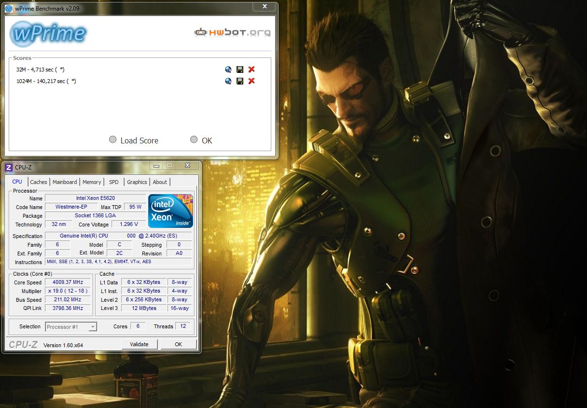587x408 pixels.
Task: Click the 1024M - 140,217 sec score entry
Action: [46, 81]
